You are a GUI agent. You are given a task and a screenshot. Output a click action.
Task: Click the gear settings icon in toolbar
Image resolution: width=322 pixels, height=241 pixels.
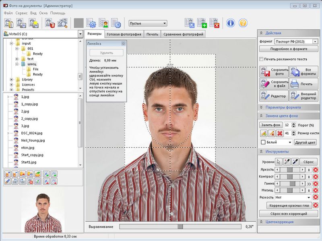pos(91,23)
